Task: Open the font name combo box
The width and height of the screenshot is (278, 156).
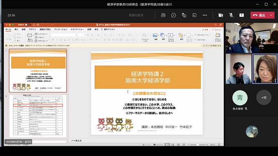Action: point(64,35)
